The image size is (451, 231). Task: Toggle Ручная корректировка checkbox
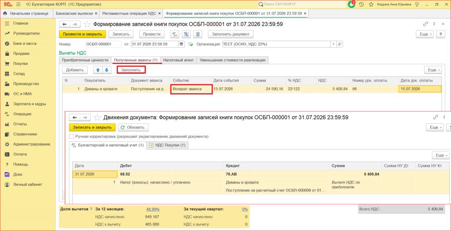(x=72, y=136)
